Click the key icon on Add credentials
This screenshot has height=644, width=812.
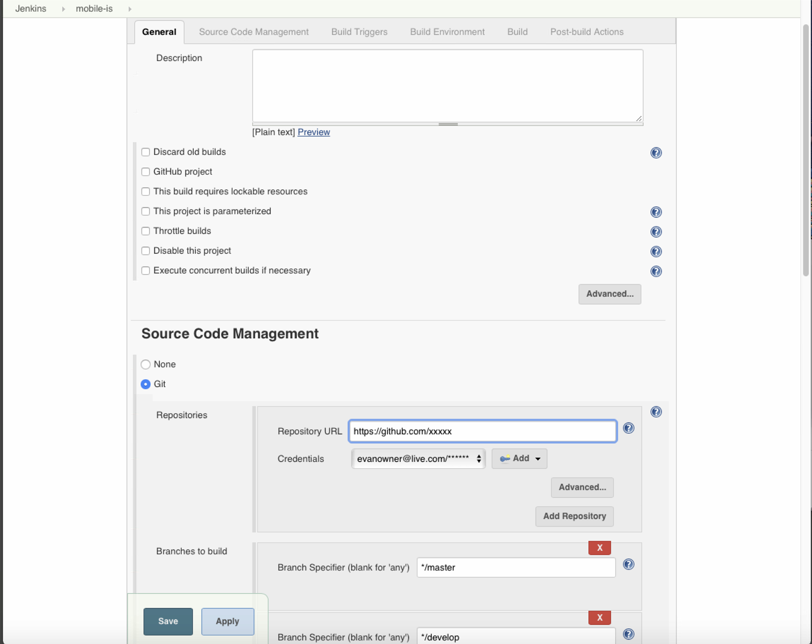coord(505,458)
